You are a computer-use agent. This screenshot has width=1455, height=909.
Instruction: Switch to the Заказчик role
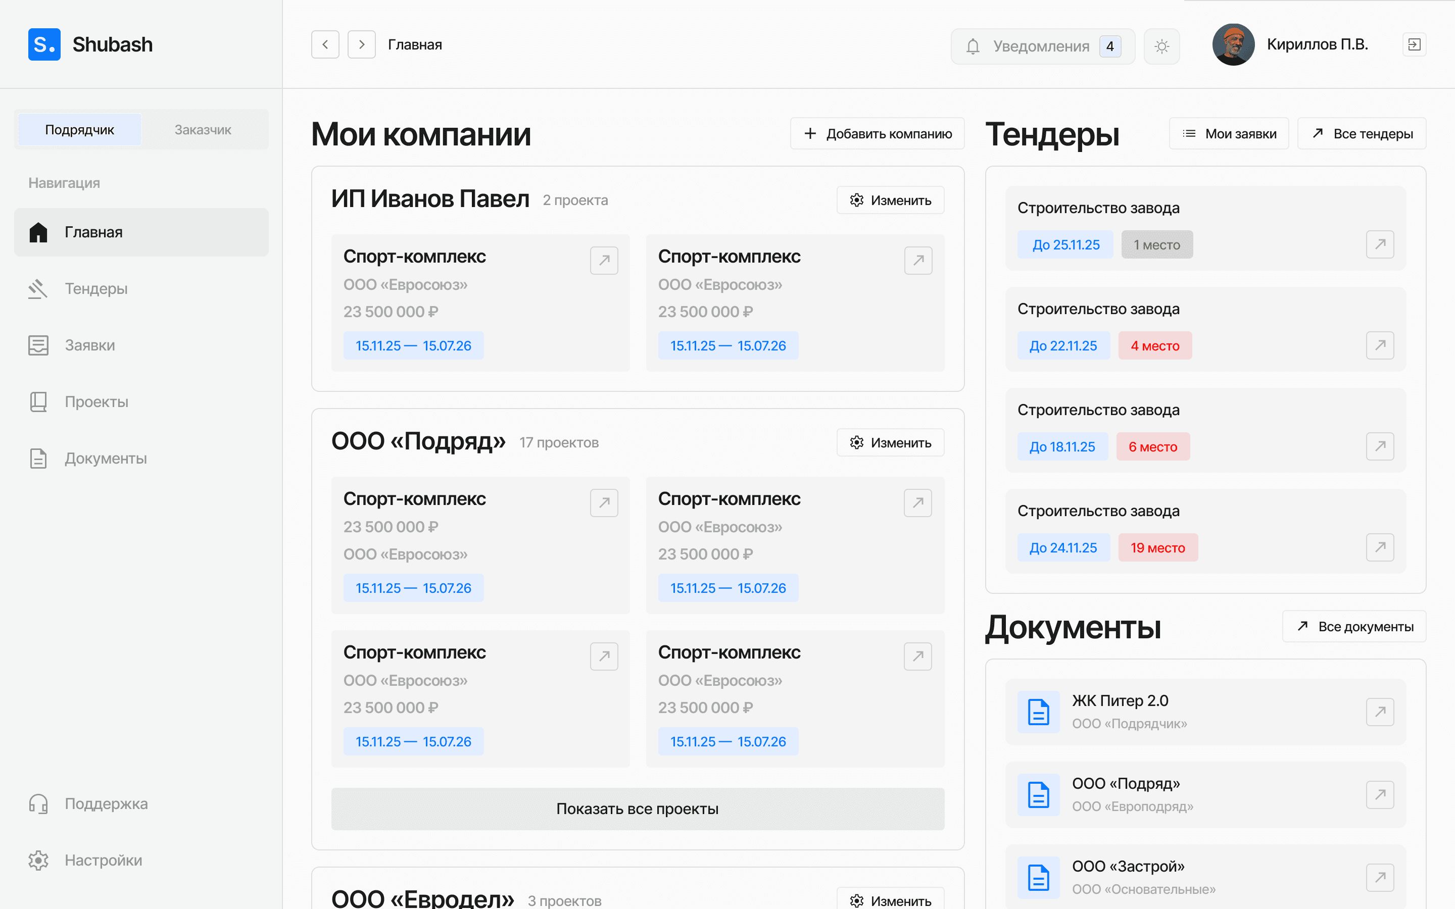click(203, 129)
